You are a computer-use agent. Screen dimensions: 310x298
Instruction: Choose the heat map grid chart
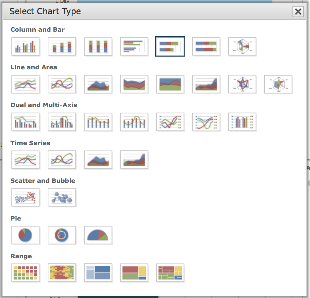click(x=25, y=273)
